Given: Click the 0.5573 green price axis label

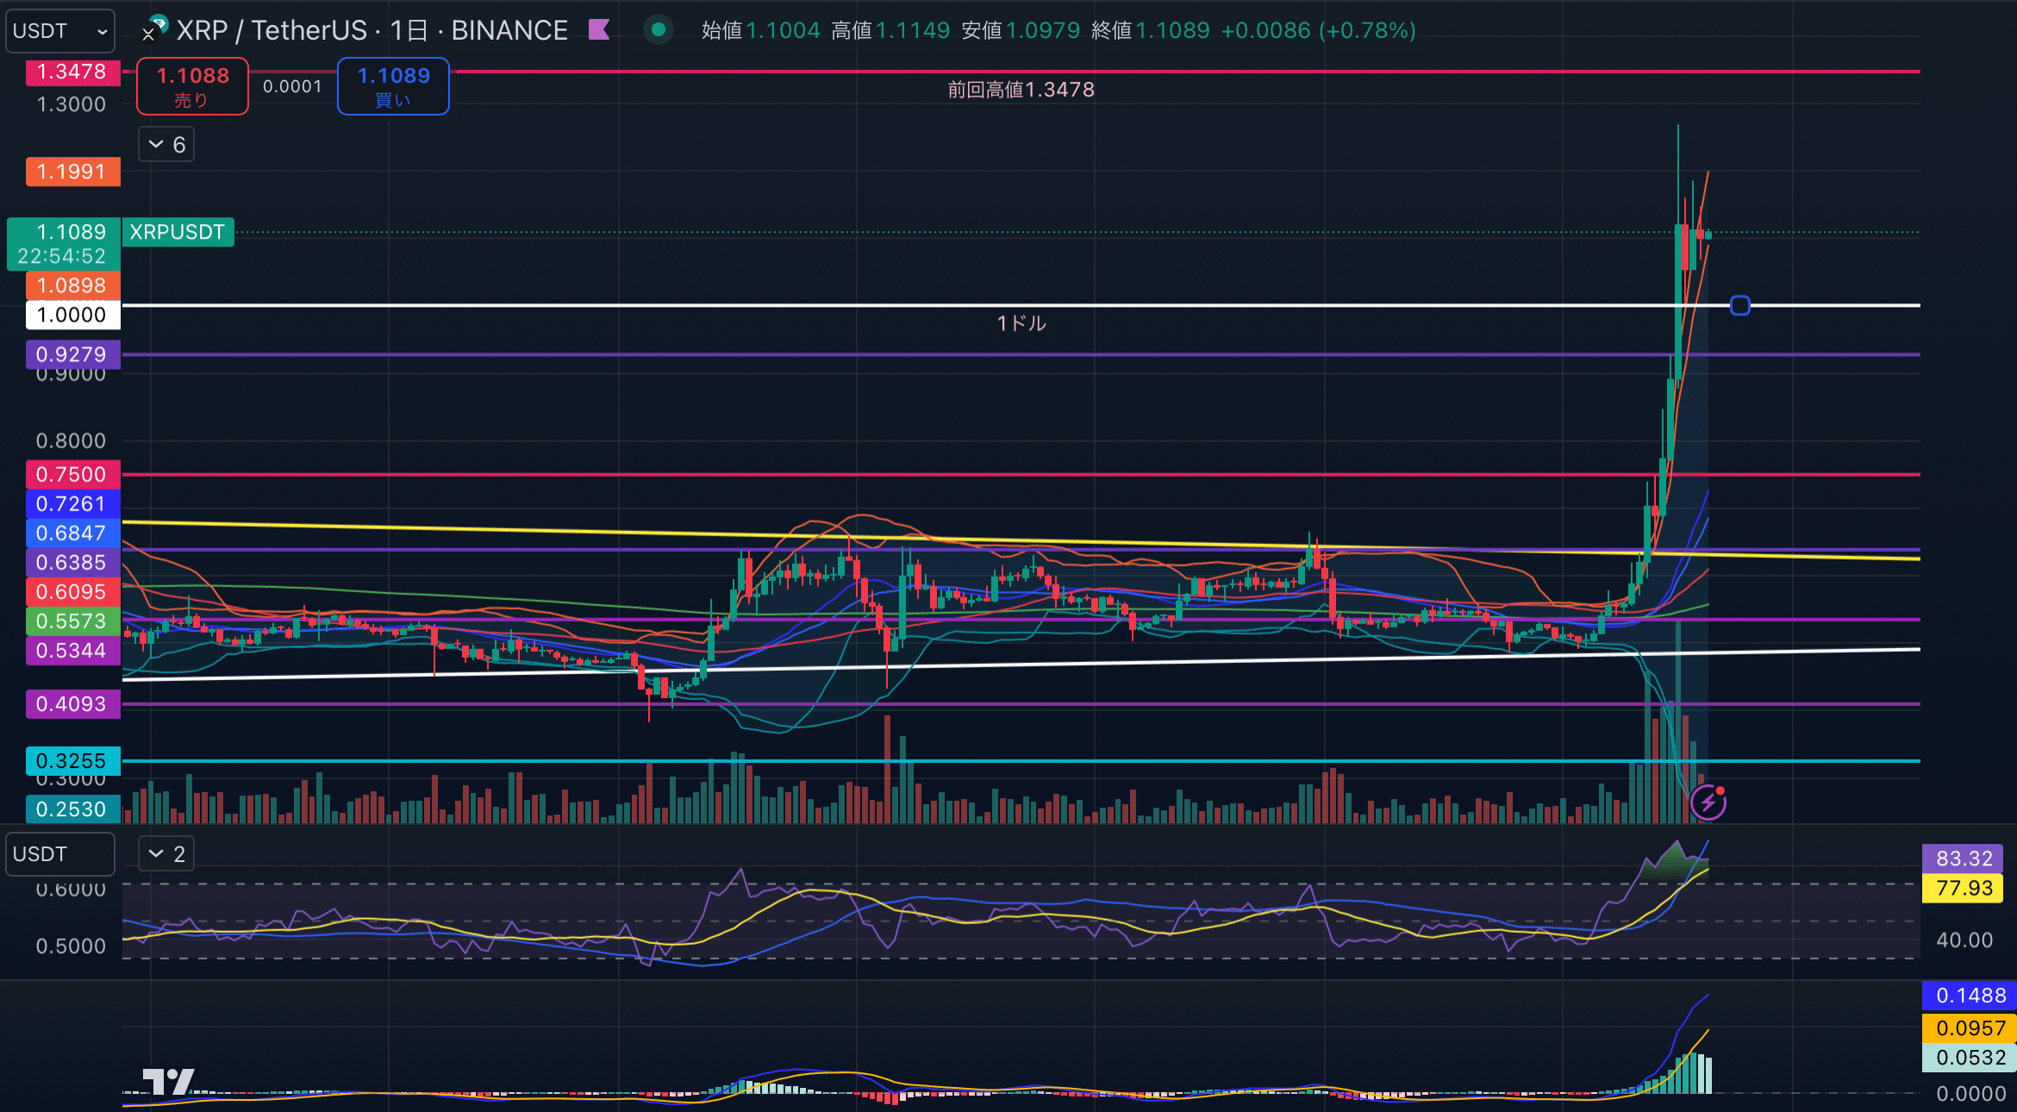Looking at the screenshot, I should pos(73,621).
